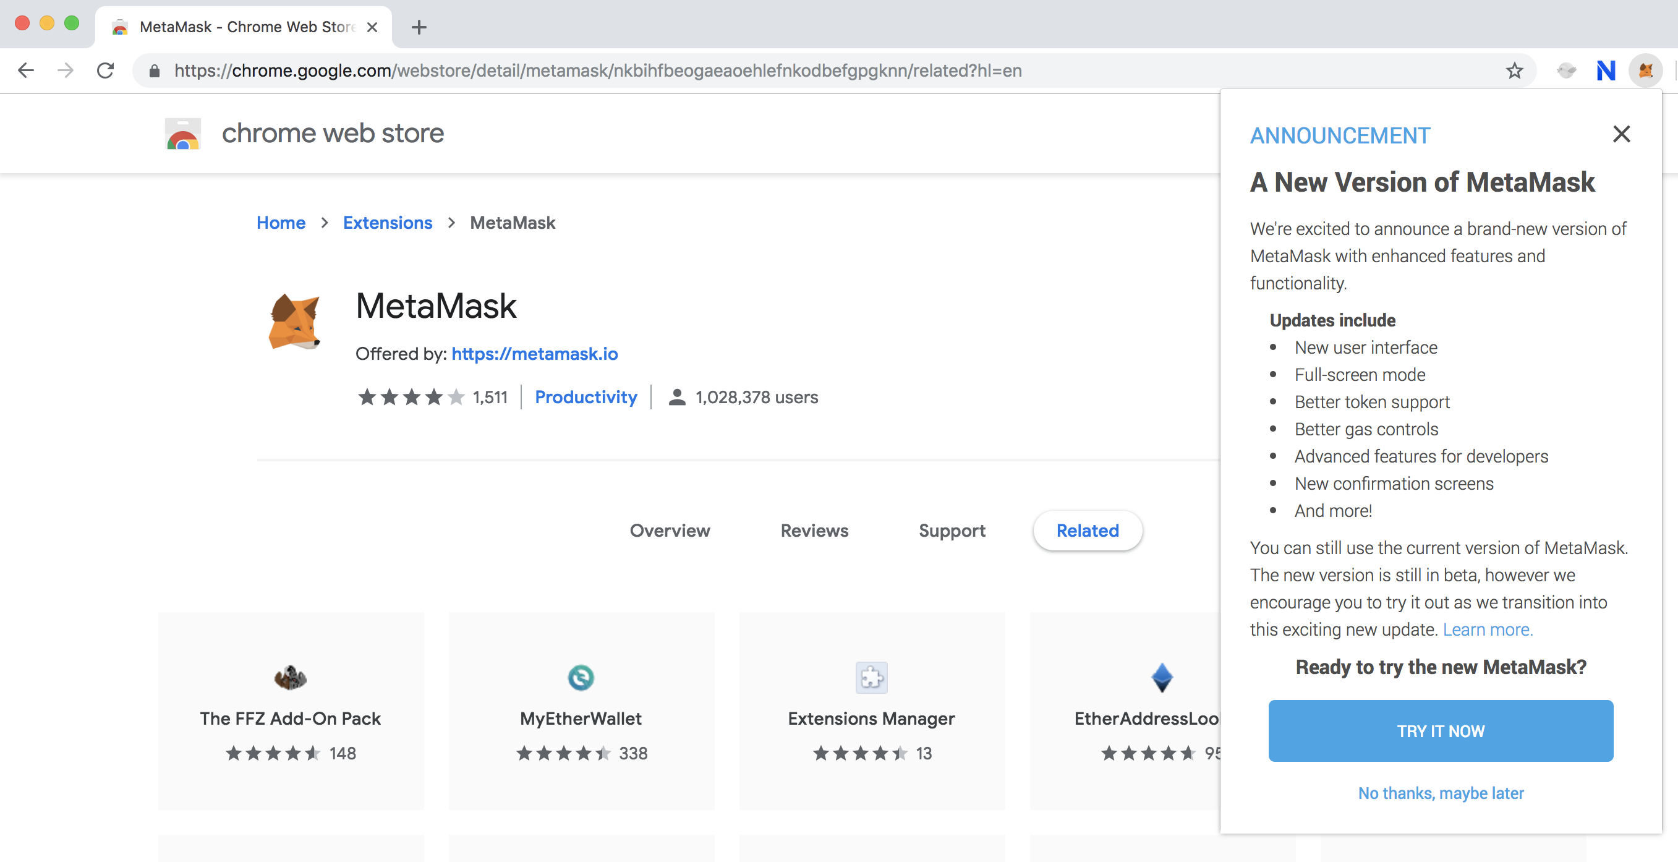1678x862 pixels.
Task: Click 'New confirmation screens' bullet
Action: (x=1394, y=484)
